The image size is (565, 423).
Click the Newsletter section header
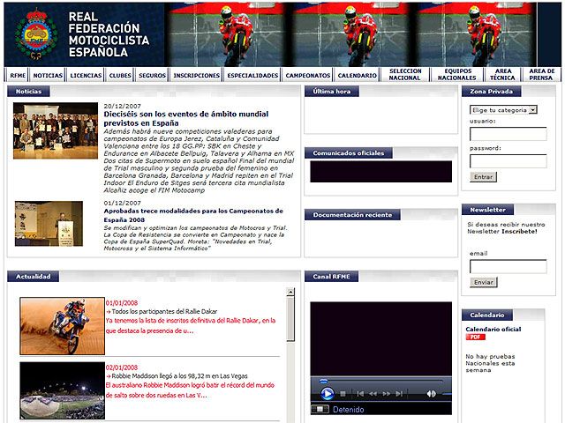[487, 210]
